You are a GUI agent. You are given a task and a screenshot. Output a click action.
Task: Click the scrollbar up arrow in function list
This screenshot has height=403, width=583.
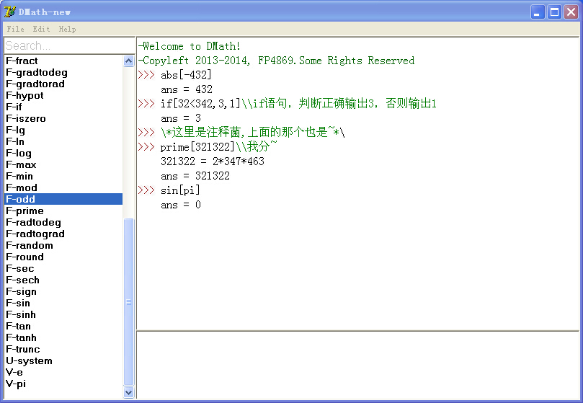[x=129, y=61]
